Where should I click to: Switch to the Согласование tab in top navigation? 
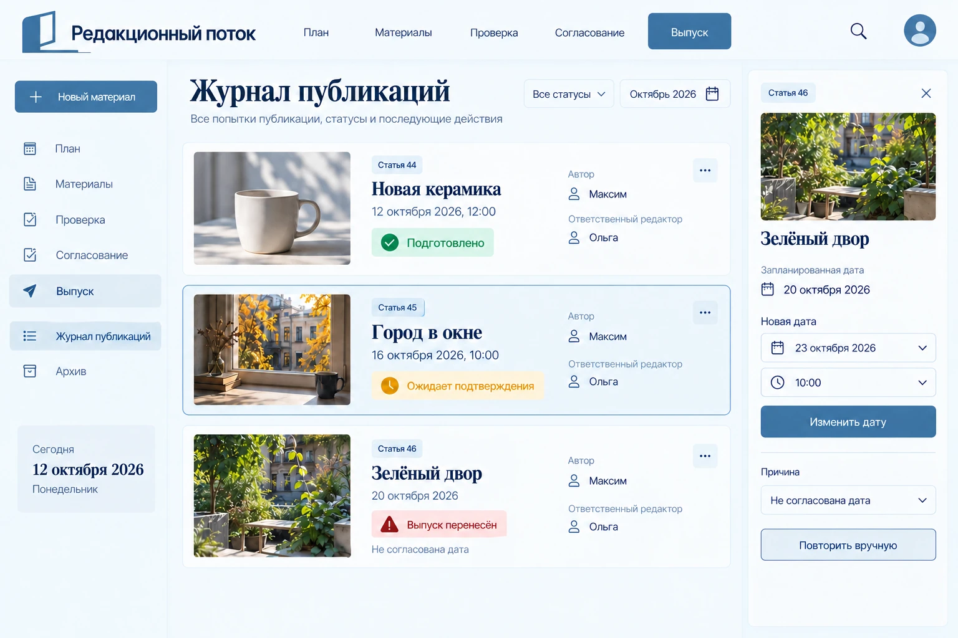[x=589, y=32]
